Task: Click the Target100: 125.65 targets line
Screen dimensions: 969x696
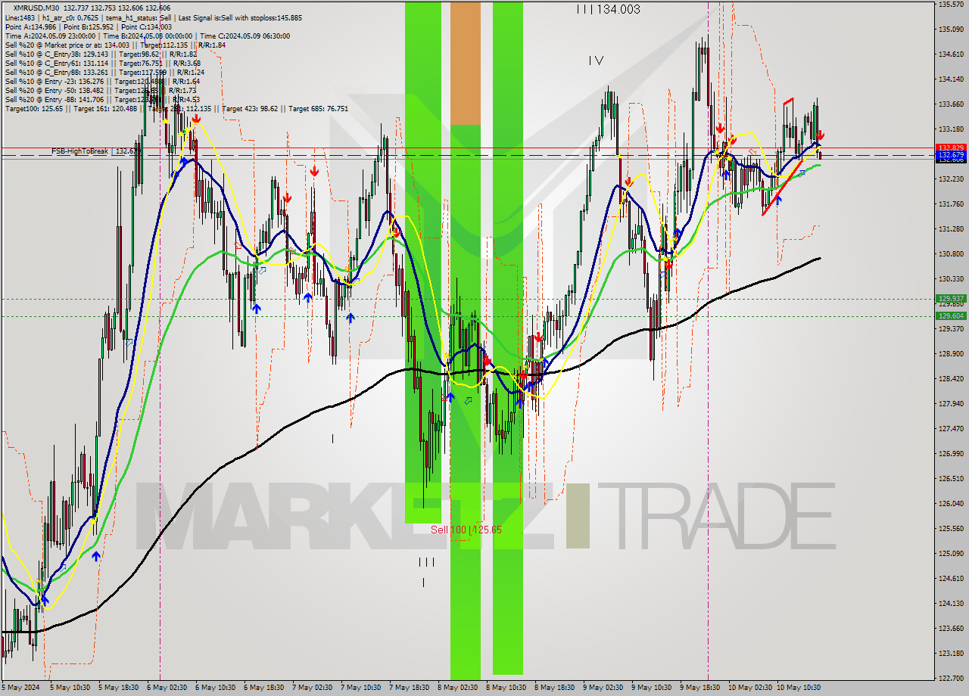Action: pos(176,108)
